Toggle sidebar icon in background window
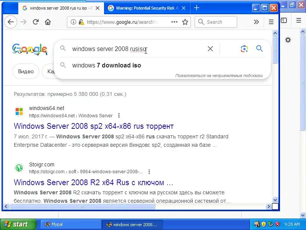The image size is (306, 230). pos(284,20)
